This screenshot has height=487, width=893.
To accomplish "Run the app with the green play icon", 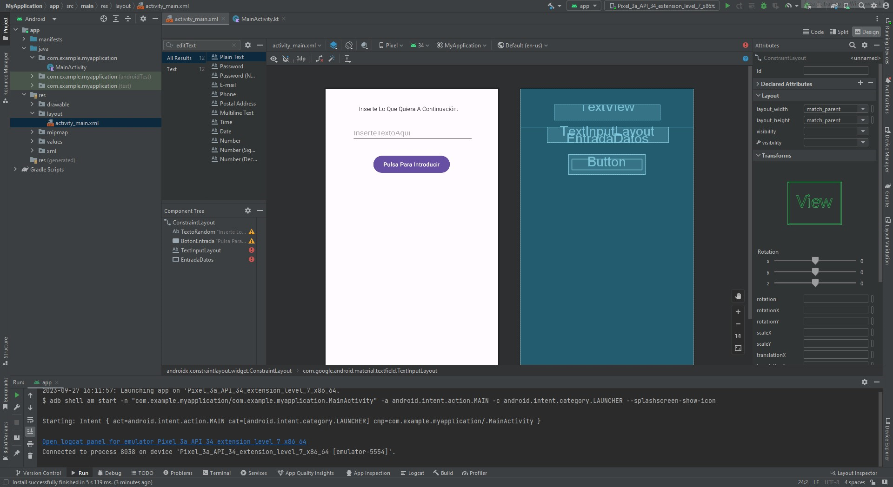I will point(727,6).
